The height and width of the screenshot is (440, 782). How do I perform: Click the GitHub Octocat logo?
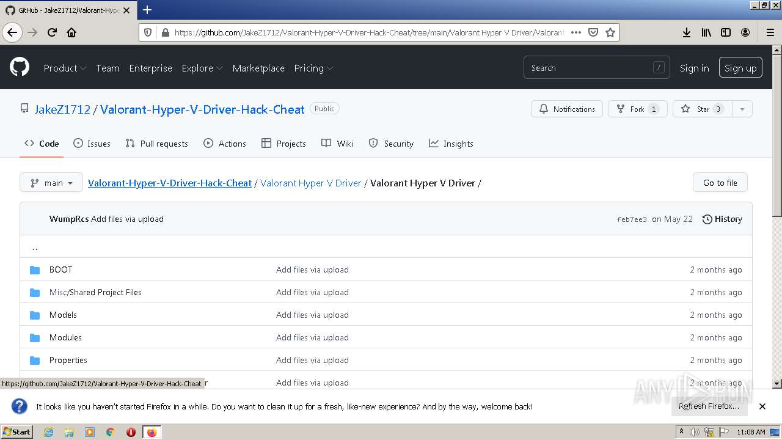click(20, 67)
